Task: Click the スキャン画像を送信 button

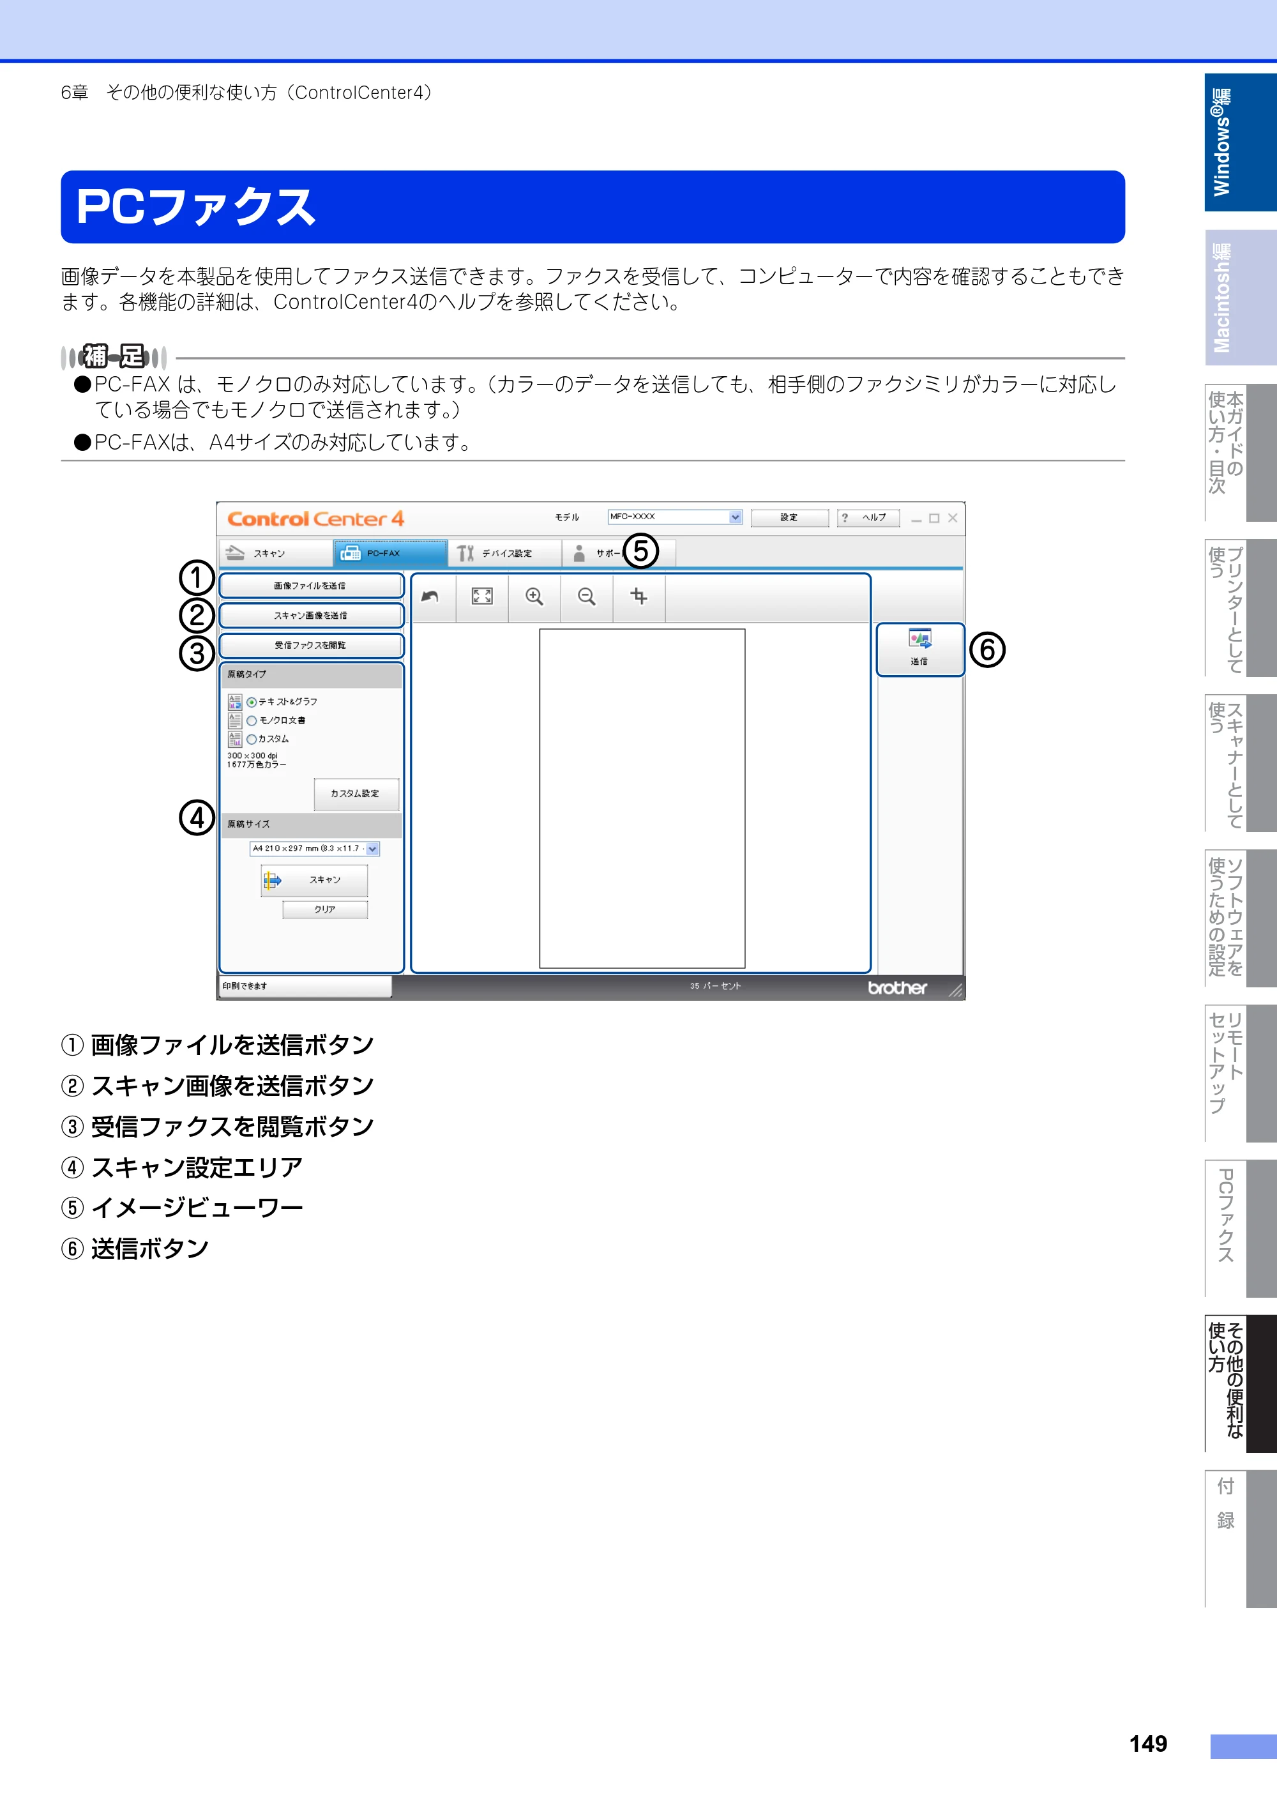Action: [x=311, y=616]
